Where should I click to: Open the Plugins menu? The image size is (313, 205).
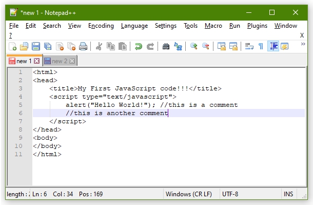tap(257, 26)
